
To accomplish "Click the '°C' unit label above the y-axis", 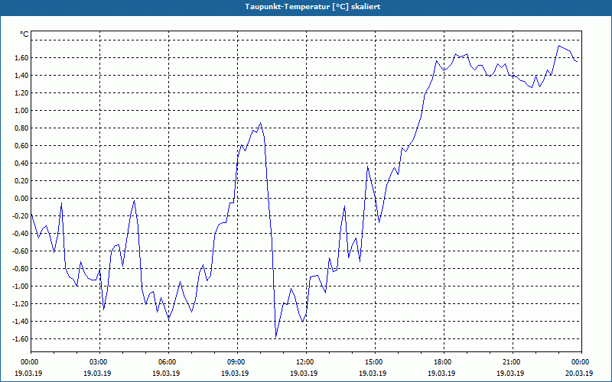I will click(x=24, y=34).
